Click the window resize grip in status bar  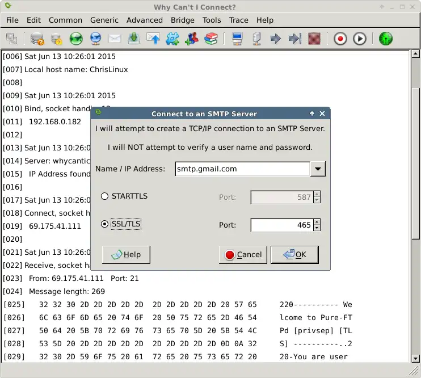(414, 371)
